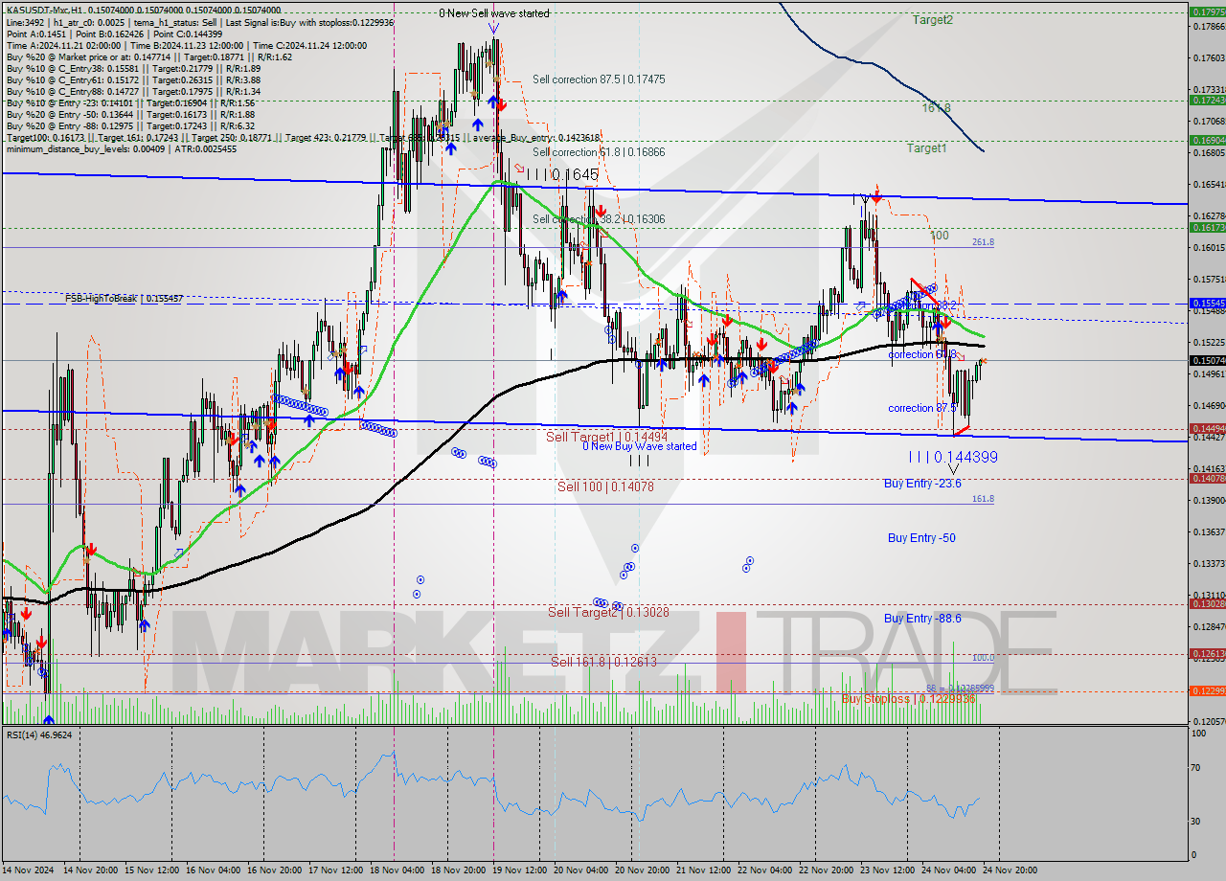Click the green 0.16904 price tag
The width and height of the screenshot is (1226, 881).
(1207, 140)
